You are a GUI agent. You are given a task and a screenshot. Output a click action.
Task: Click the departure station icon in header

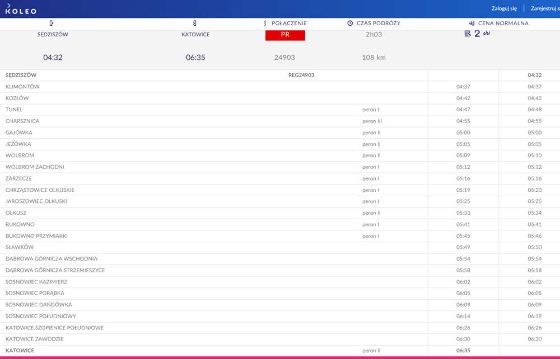[52, 23]
